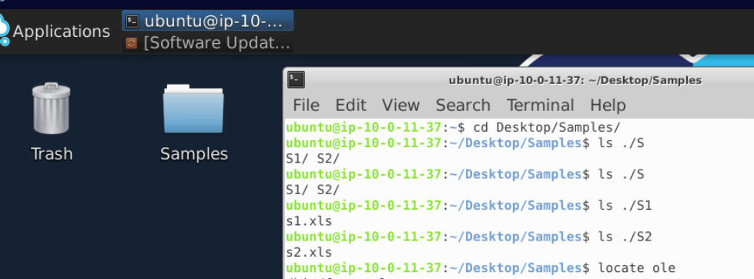Image resolution: width=754 pixels, height=279 pixels.
Task: Open the Software Updater taskbar entry
Action: tap(208, 43)
